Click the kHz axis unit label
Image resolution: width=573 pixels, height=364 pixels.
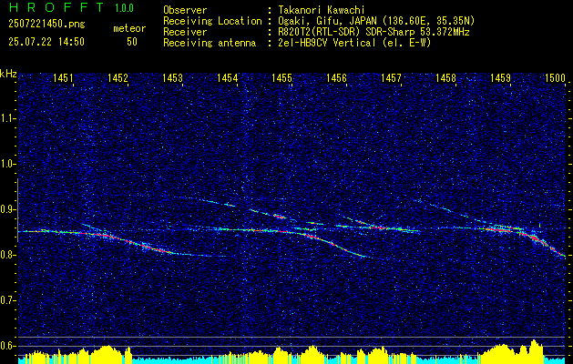click(8, 74)
